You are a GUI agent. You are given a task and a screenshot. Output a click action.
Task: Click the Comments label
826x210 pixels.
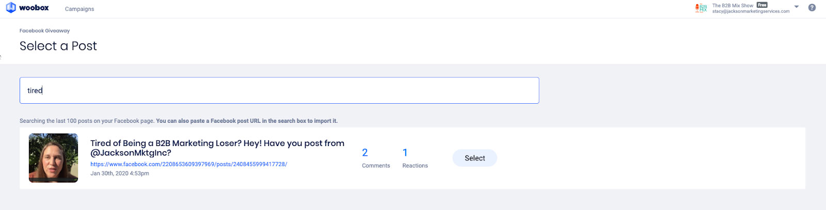pos(376,166)
